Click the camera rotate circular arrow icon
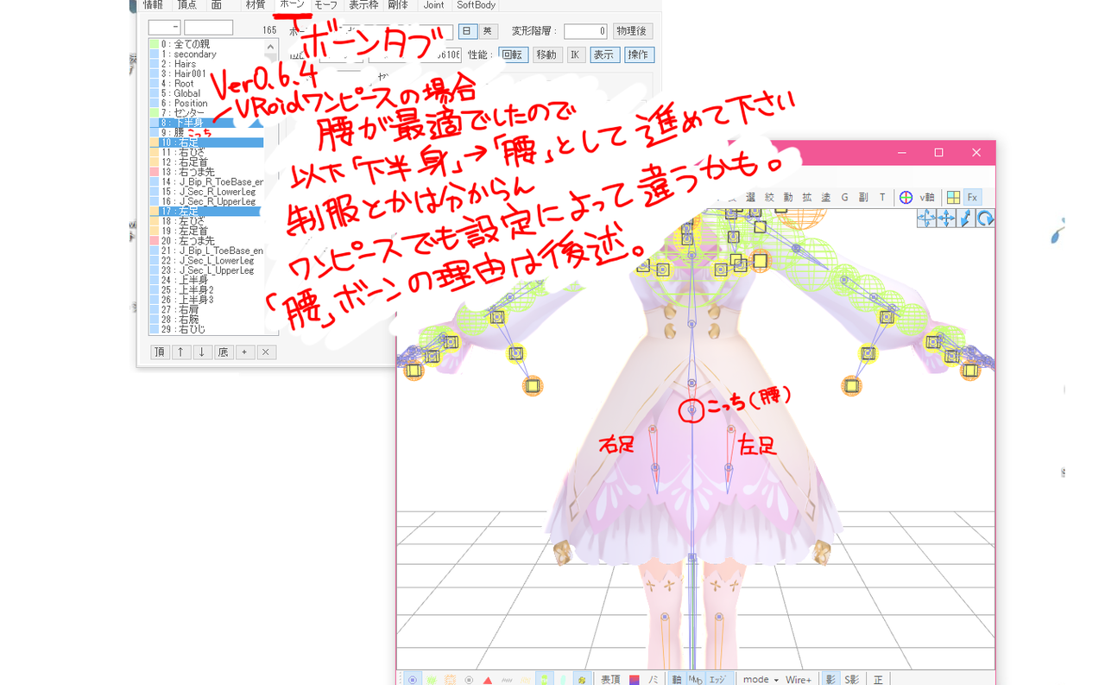 tap(985, 219)
